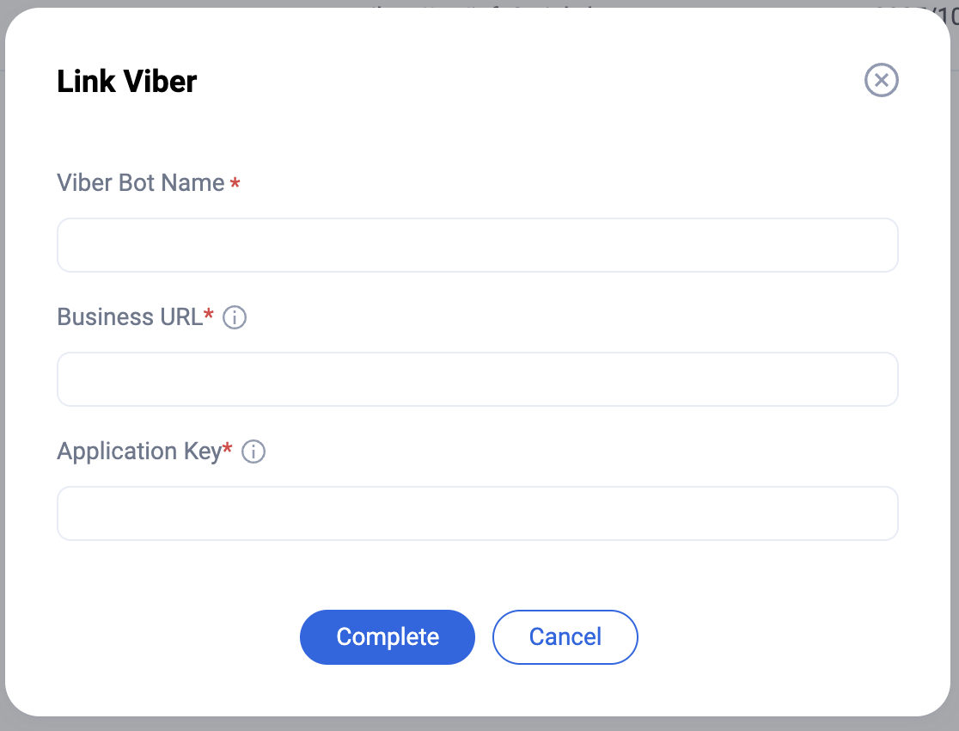The image size is (959, 731).
Task: Click the Business URL info icon
Action: (x=235, y=318)
